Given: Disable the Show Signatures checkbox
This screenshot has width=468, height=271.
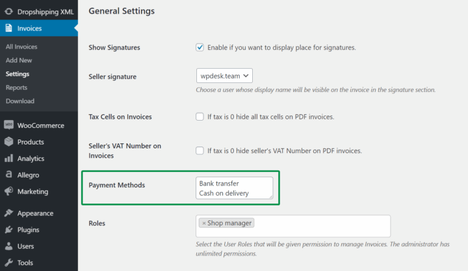Looking at the screenshot, I should (200, 47).
